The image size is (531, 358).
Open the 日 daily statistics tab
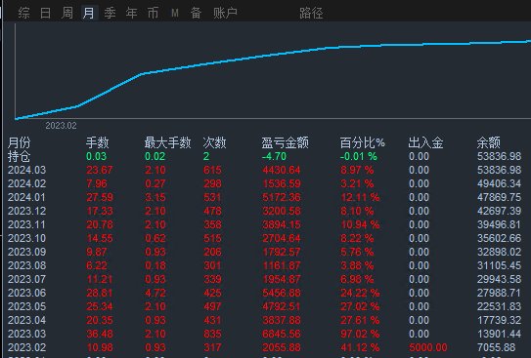coord(45,14)
